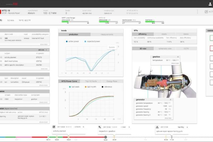213x142 pixels.
Task: Click the 'generator speed' reading
Action: coord(154,106)
